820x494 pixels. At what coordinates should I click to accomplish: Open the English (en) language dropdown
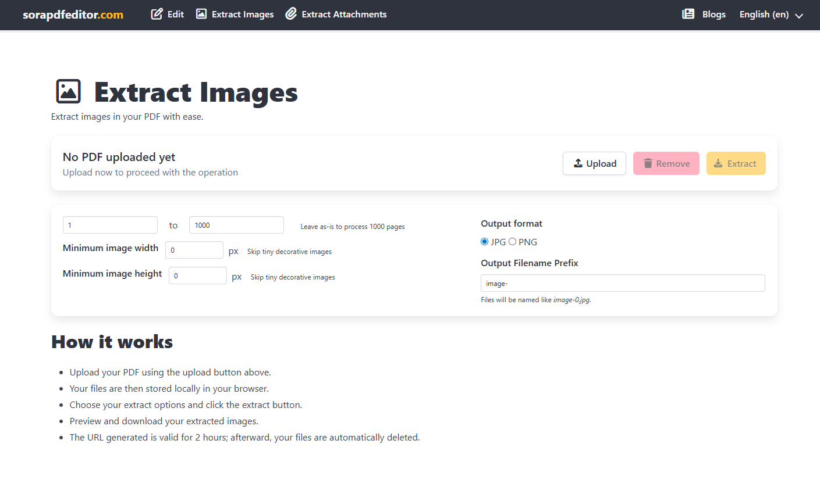(x=764, y=14)
